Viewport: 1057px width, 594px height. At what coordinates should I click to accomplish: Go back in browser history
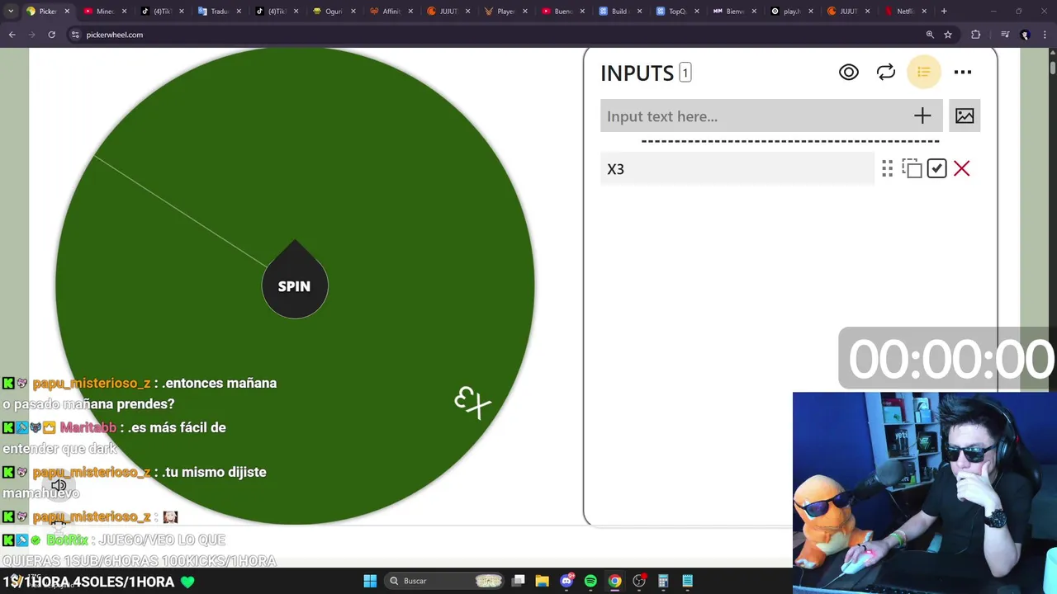(12, 35)
